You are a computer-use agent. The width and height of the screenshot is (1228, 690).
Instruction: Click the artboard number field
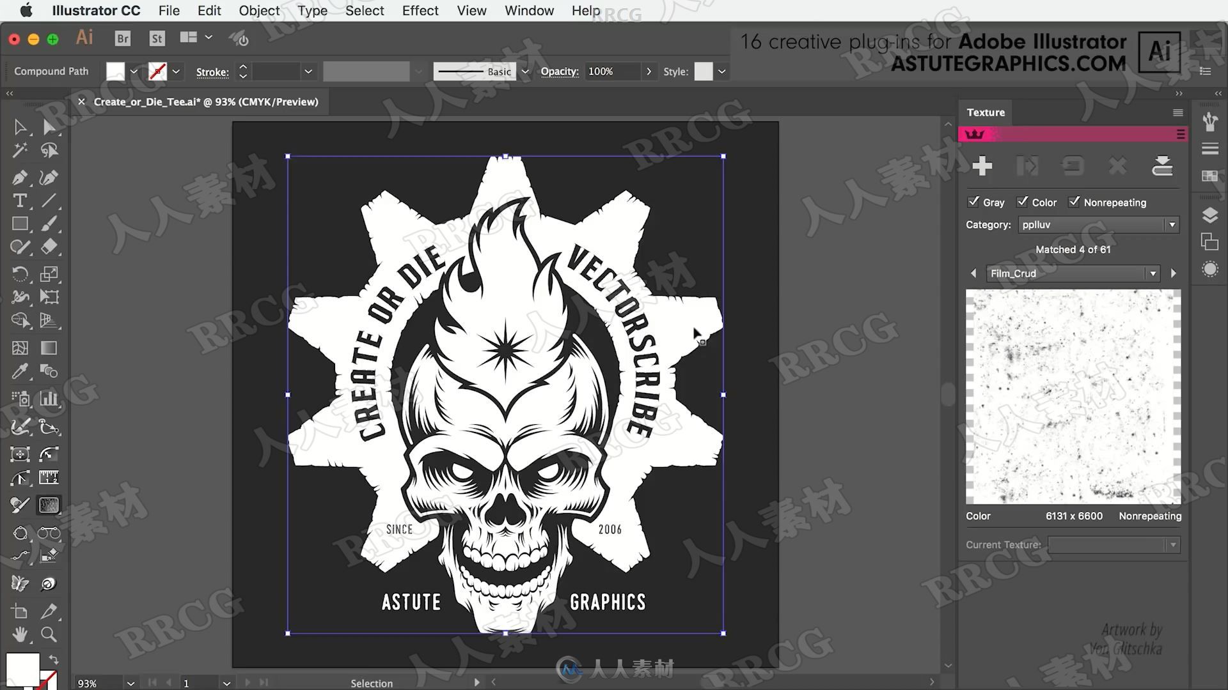pyautogui.click(x=199, y=683)
